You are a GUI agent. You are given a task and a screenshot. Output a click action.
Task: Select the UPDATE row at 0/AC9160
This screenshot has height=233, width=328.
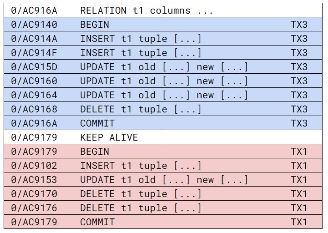pos(163,81)
